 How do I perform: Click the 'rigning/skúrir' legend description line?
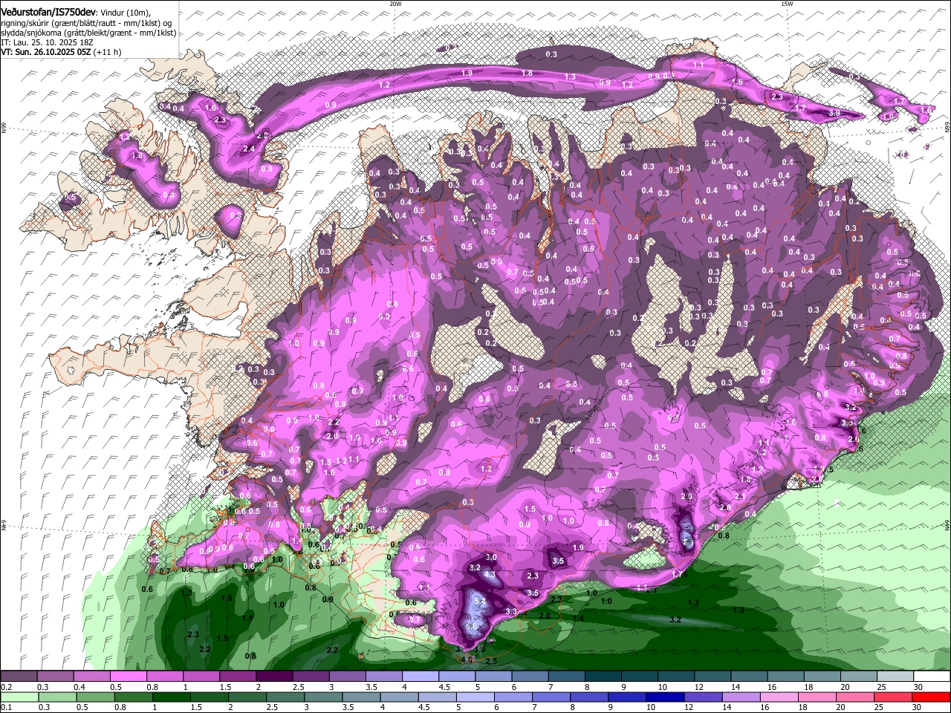pyautogui.click(x=88, y=24)
